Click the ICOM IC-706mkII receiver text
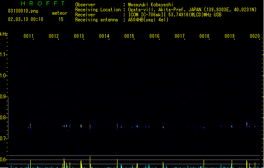 pos(175,15)
